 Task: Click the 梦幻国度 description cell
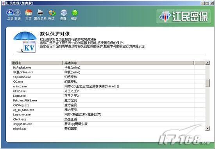pyautogui.click(x=71, y=129)
